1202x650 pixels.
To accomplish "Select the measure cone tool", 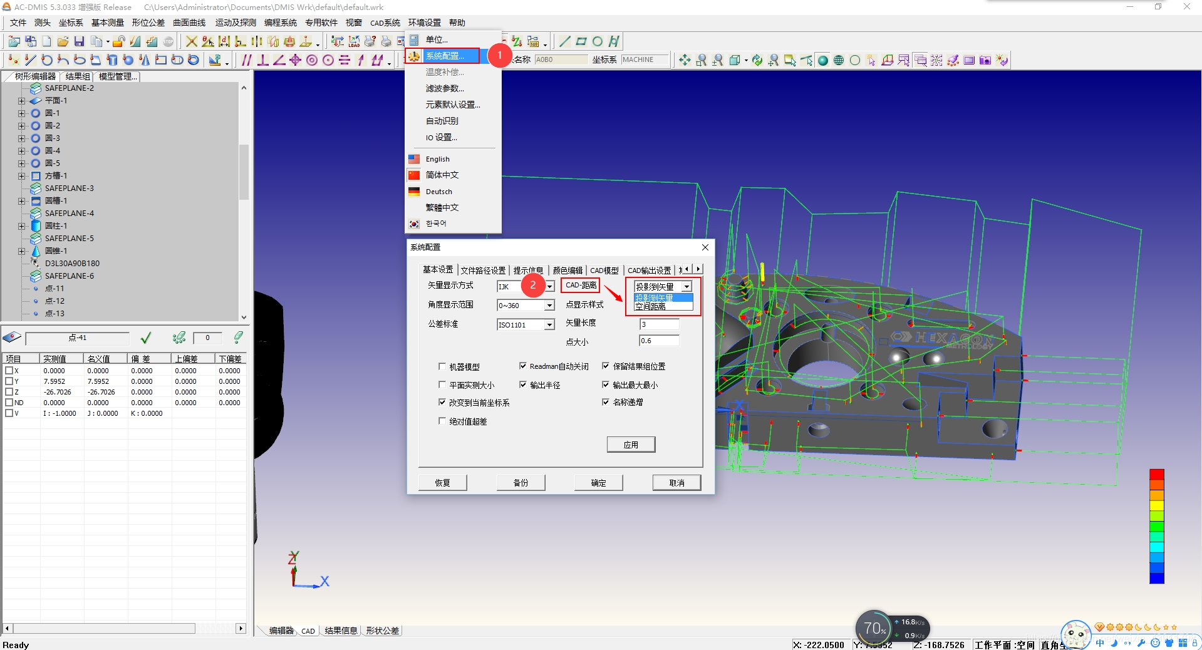I will tap(145, 59).
